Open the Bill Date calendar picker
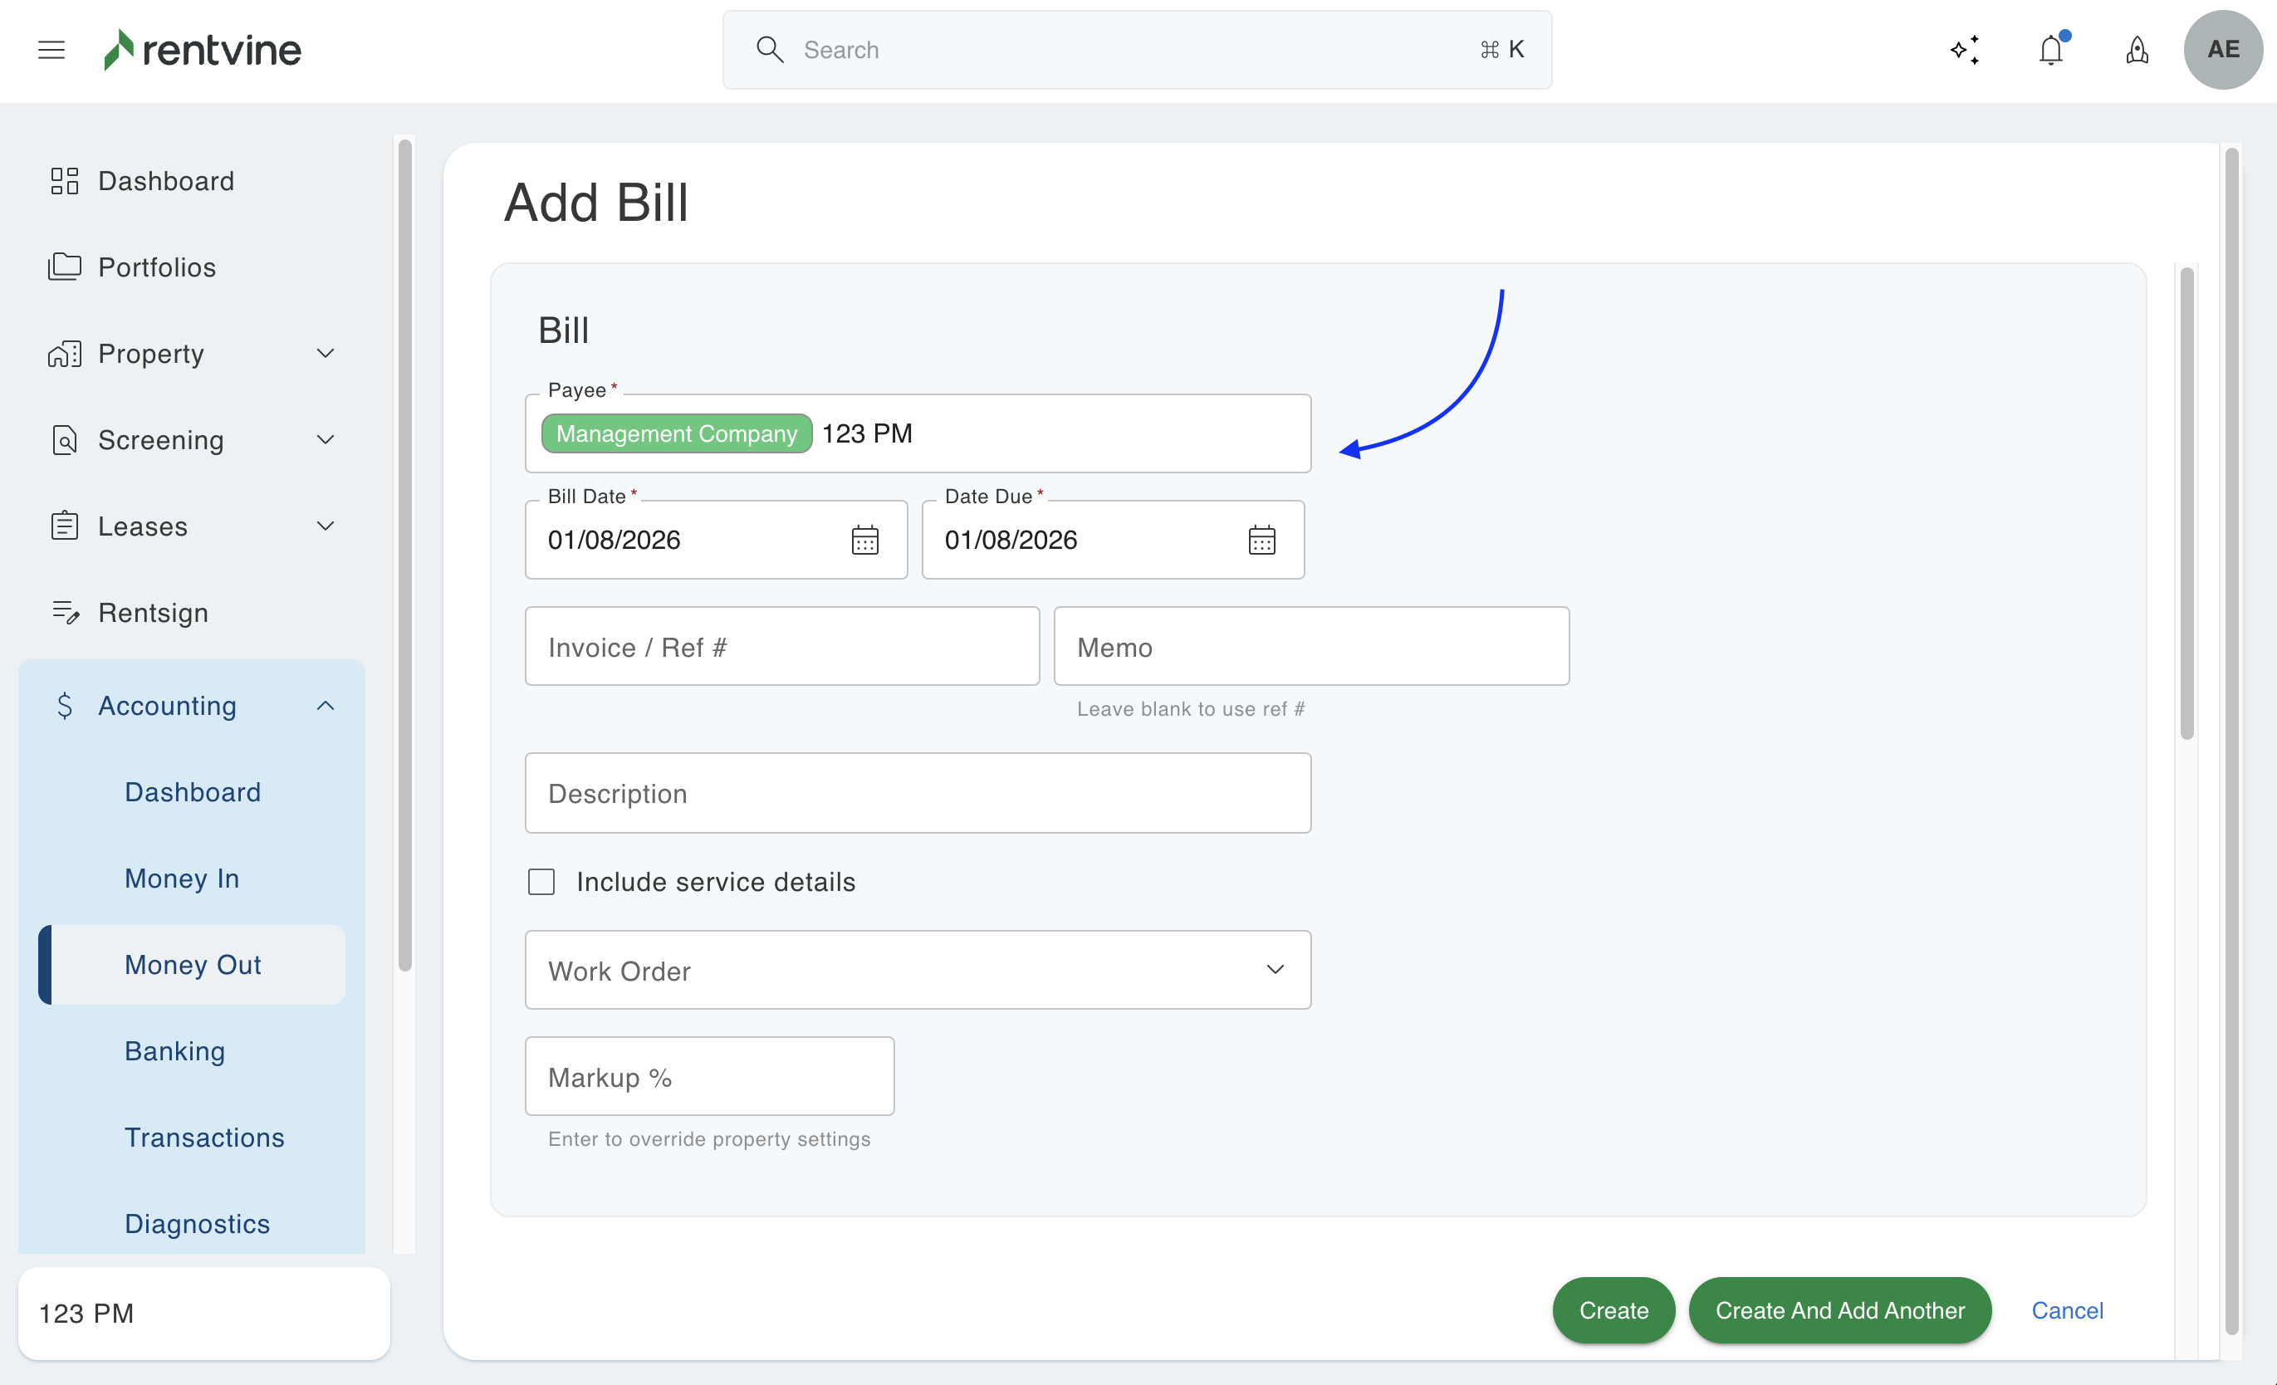This screenshot has height=1385, width=2277. tap(864, 540)
